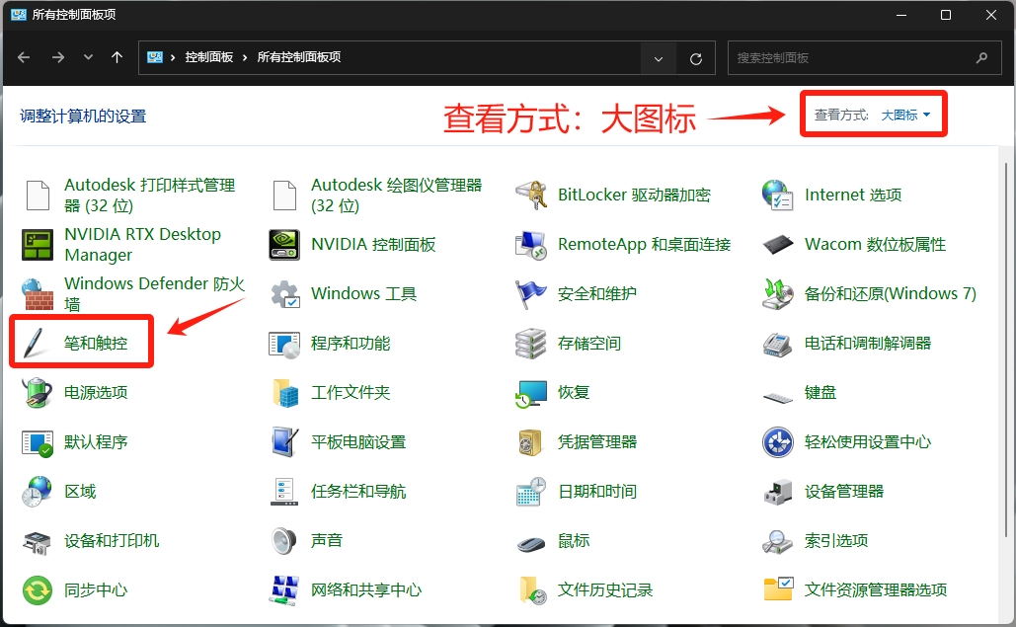
Task: Open the 电源选项 text link
Action: pos(96,393)
